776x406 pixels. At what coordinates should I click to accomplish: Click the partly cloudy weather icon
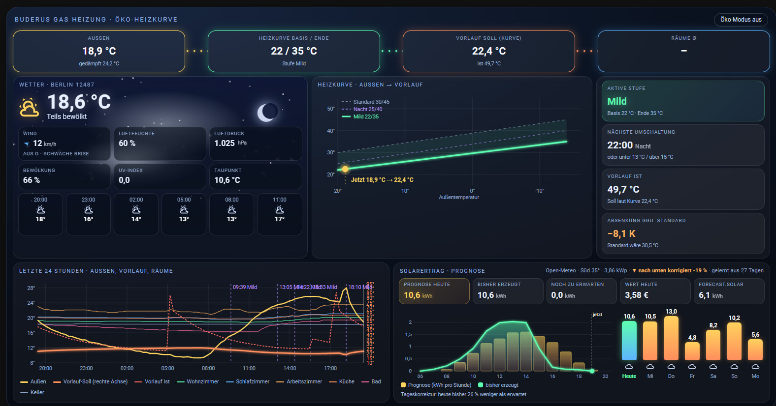[29, 107]
